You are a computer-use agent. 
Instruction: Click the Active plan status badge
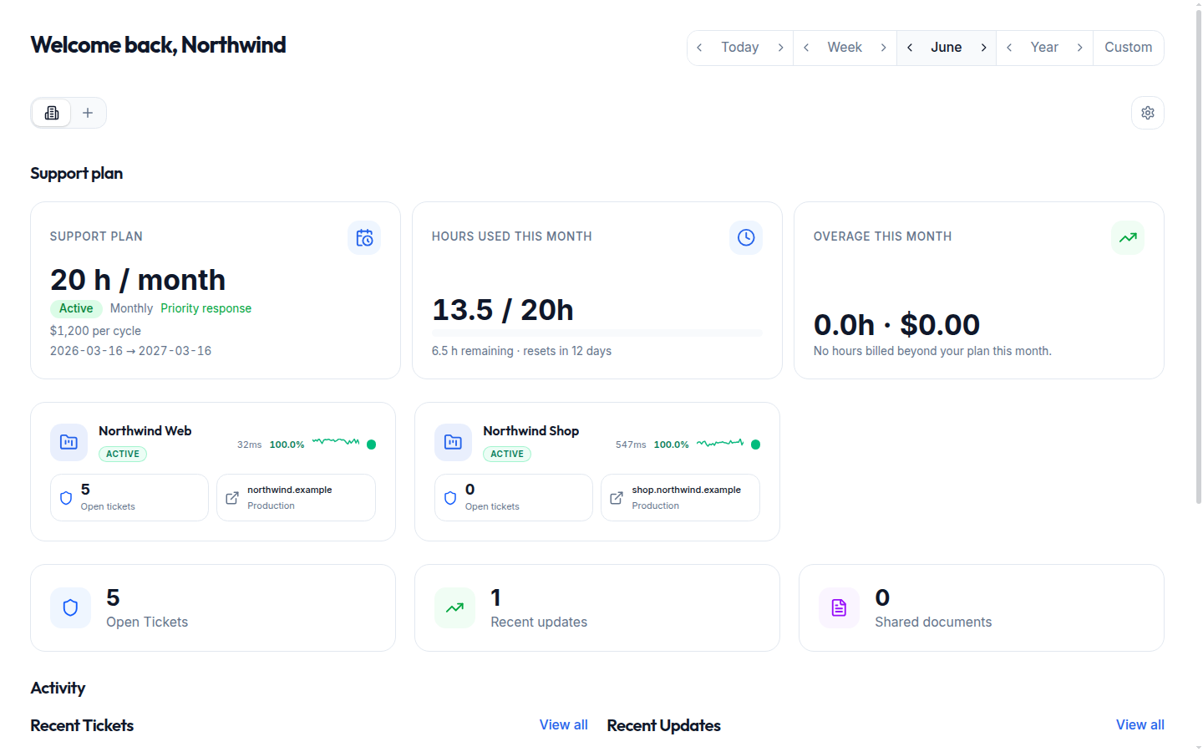[x=76, y=308]
